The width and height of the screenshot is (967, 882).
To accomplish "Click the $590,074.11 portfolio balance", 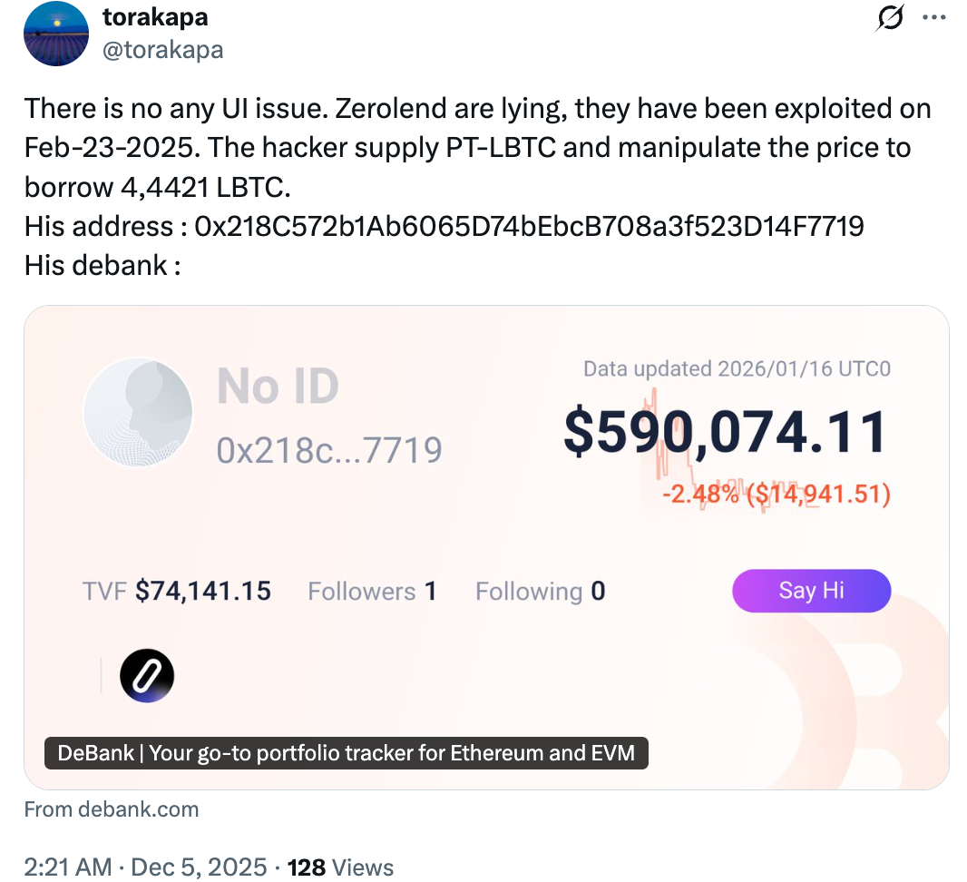I will point(725,432).
